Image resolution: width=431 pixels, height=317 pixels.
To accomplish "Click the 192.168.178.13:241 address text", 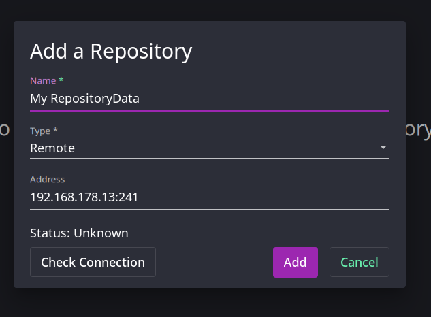I will point(84,197).
